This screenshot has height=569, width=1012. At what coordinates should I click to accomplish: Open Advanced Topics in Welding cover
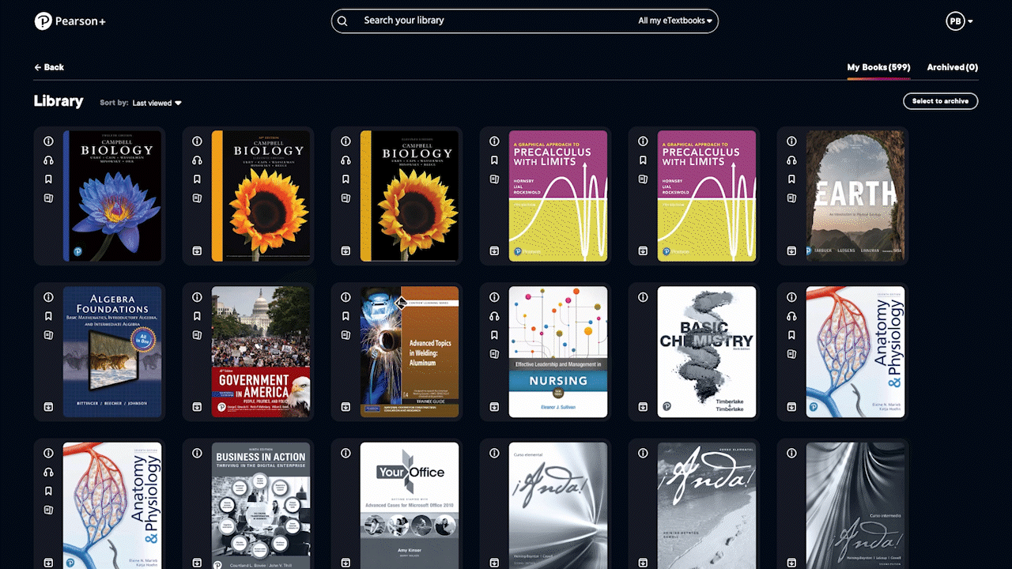[x=410, y=352]
